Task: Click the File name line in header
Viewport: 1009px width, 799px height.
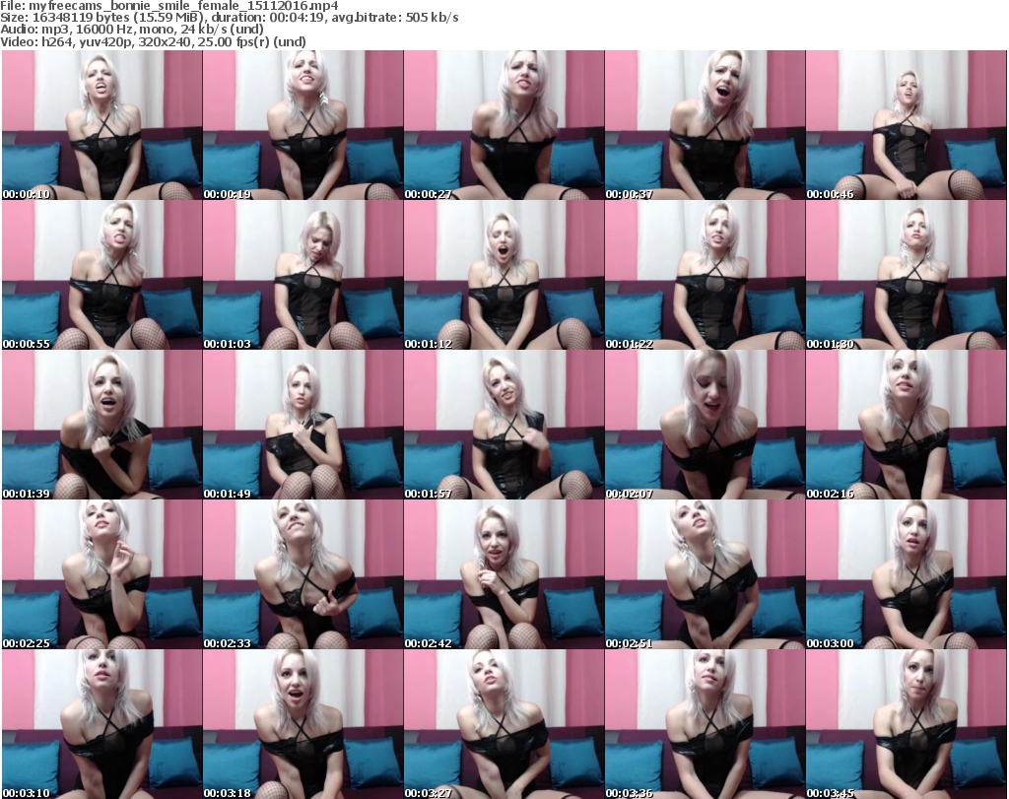Action: coord(169,6)
